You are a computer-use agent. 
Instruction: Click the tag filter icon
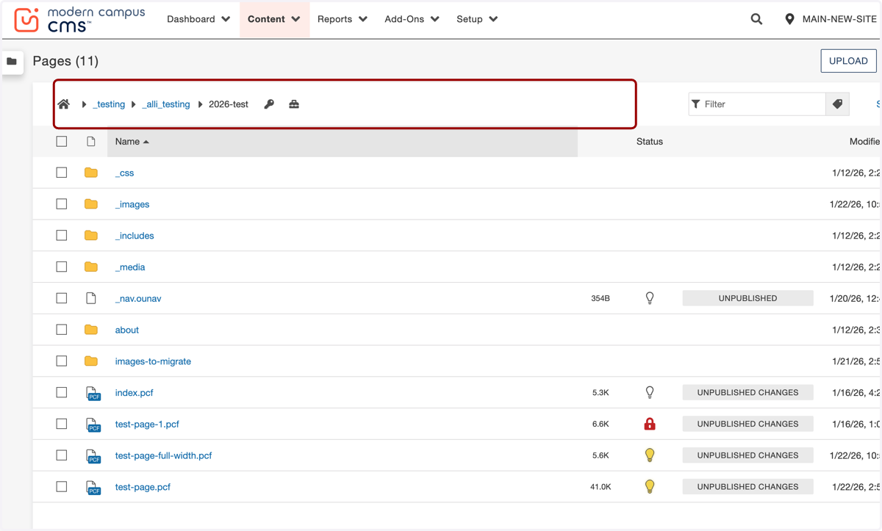[x=837, y=104]
